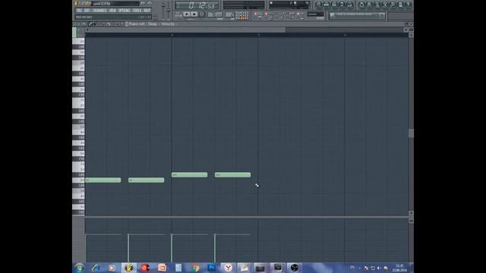Select the first green note in bar one
Image resolution: width=486 pixels, height=273 pixels.
(103, 180)
